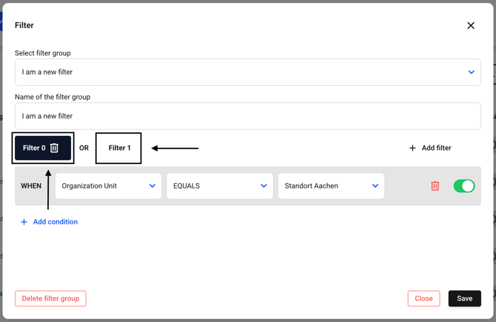Toggle the condition's green enable switch
This screenshot has width=496, height=322.
[464, 186]
